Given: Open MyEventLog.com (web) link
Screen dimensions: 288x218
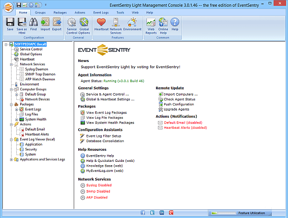Looking at the screenshot, I should click(x=105, y=171).
